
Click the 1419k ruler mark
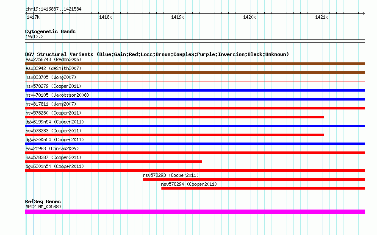(x=177, y=17)
